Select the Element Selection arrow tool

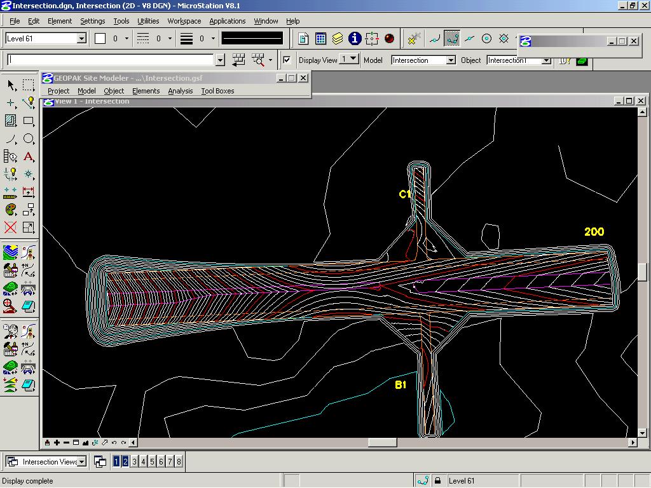point(11,86)
